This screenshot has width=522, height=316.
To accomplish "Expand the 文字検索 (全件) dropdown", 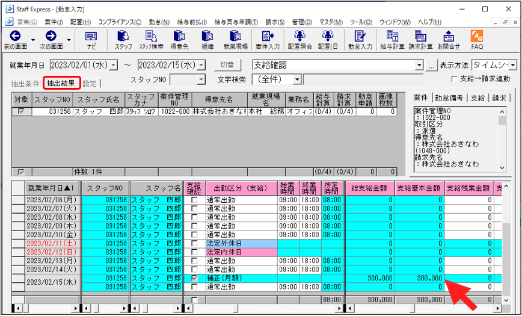I will (297, 79).
